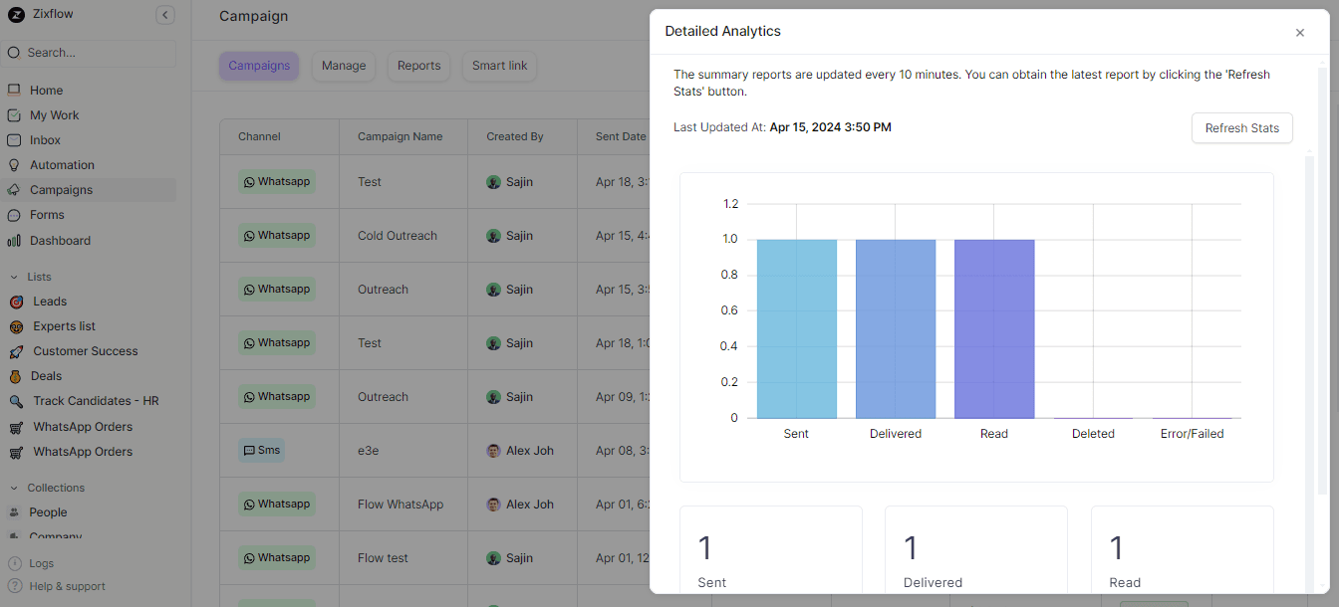Click the Home icon in sidebar

14,91
